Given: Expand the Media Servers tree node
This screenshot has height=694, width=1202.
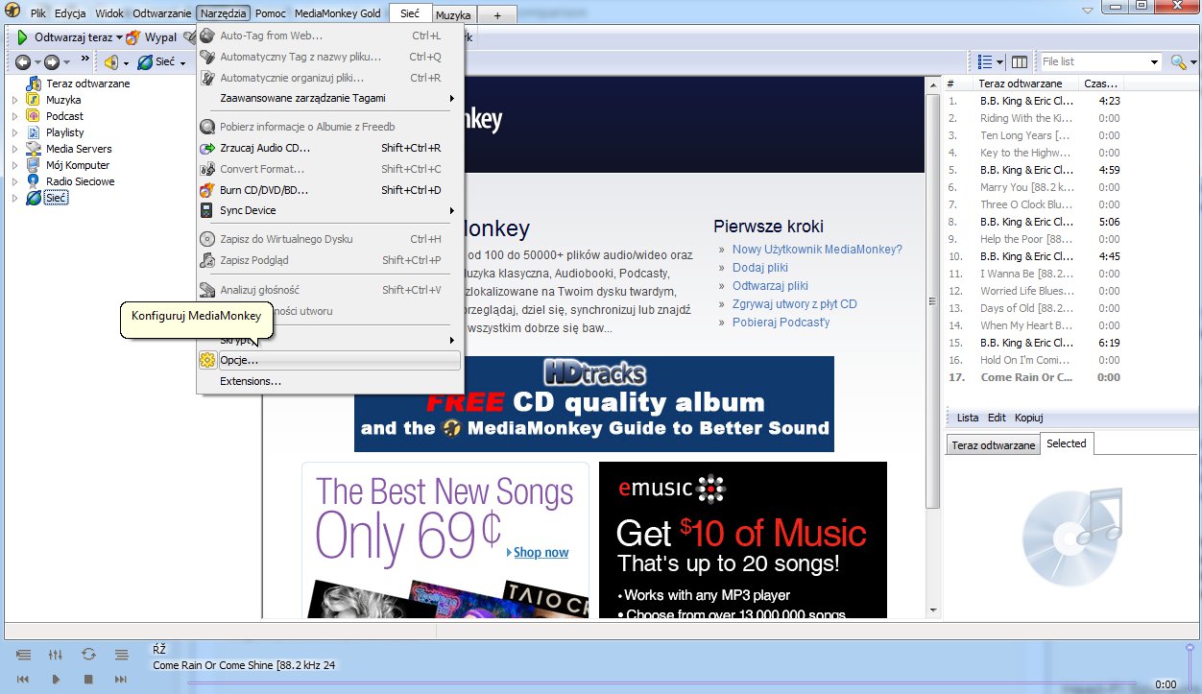Looking at the screenshot, I should (x=15, y=149).
